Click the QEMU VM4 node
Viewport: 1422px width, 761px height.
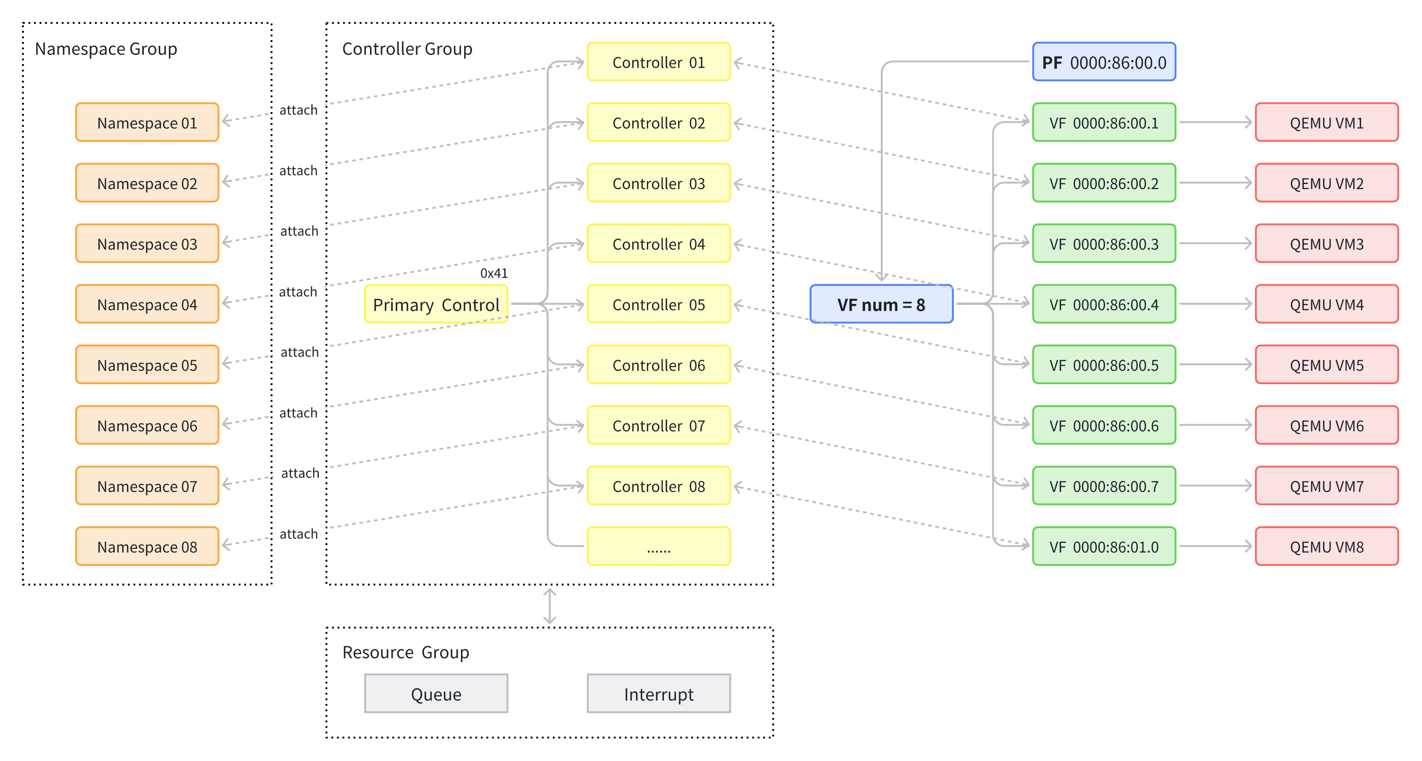point(1326,304)
